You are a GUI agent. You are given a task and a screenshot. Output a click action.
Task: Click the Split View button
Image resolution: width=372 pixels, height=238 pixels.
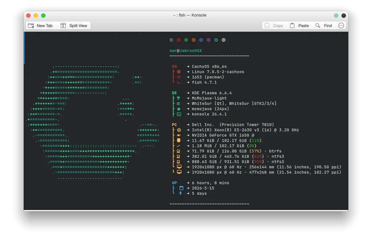pyautogui.click(x=74, y=26)
